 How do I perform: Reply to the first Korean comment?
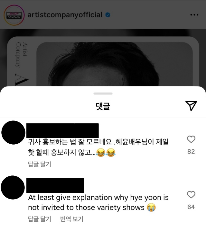pyautogui.click(x=39, y=164)
